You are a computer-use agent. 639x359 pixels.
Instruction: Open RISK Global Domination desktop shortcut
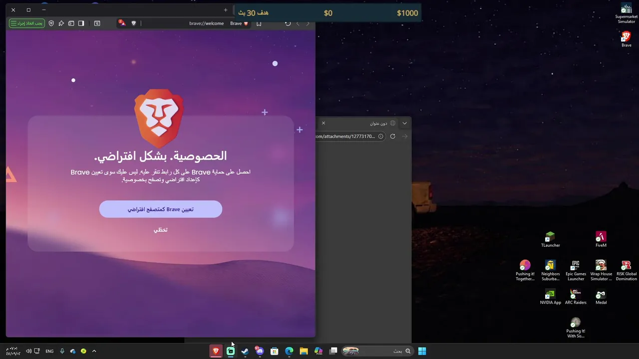pyautogui.click(x=626, y=270)
